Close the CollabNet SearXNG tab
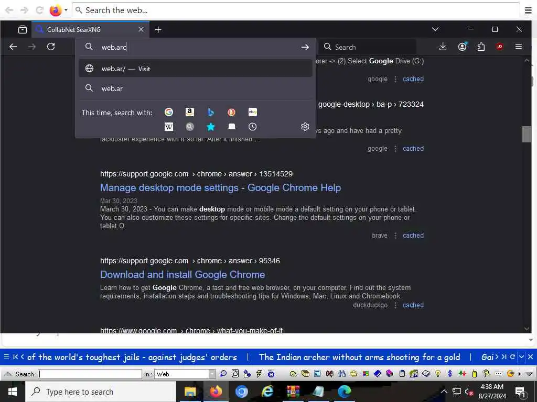537x402 pixels. [141, 29]
